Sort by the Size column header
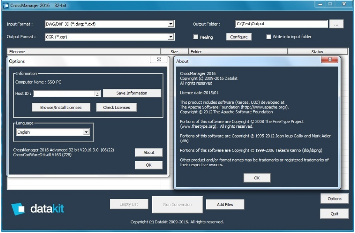 point(174,52)
